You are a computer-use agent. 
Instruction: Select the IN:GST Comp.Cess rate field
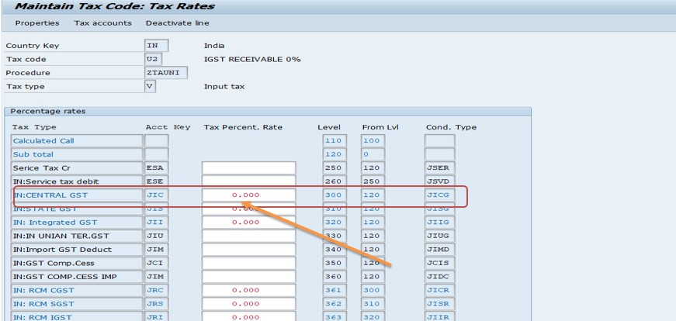click(248, 264)
